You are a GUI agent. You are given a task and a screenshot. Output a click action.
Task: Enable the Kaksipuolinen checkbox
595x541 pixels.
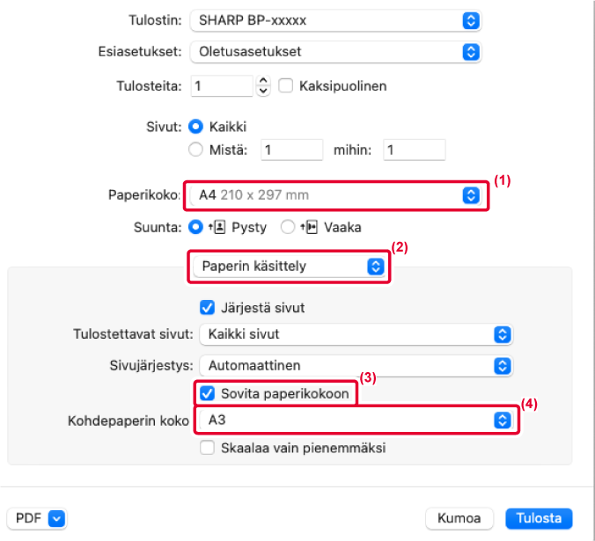tap(285, 85)
